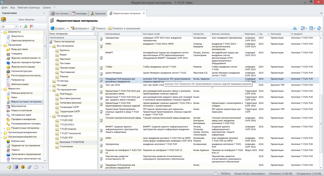Click the blue search magnifier beside the кл field
Viewport: 324px width, 176px height.
click(25, 26)
